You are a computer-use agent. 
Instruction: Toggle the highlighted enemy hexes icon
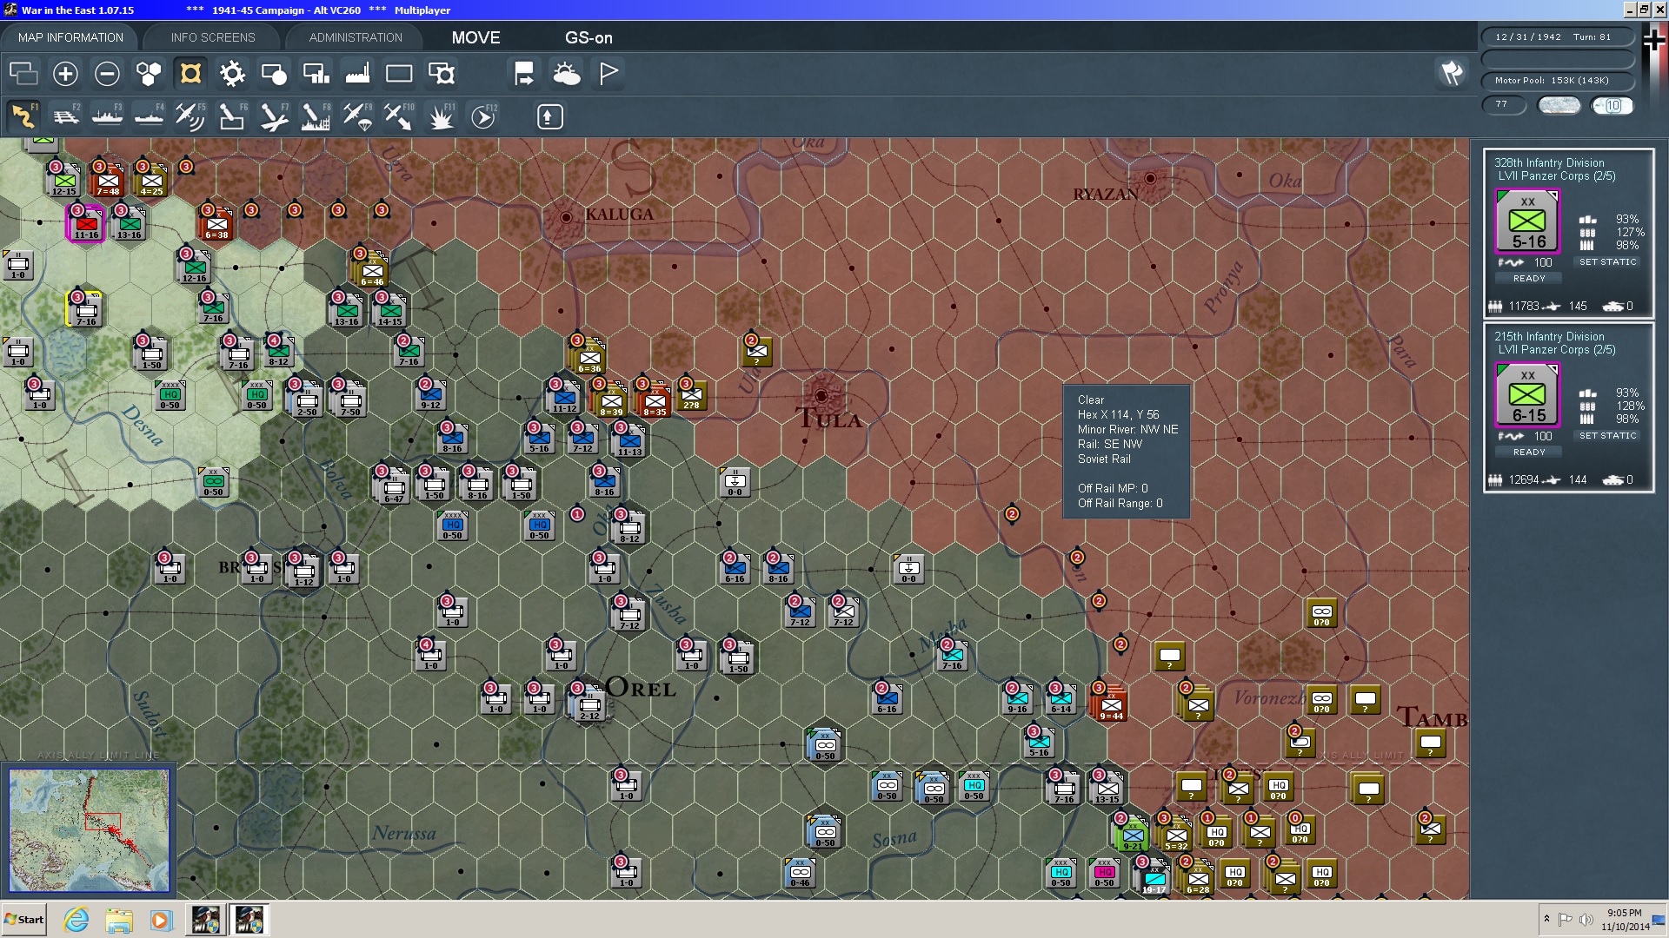(190, 74)
